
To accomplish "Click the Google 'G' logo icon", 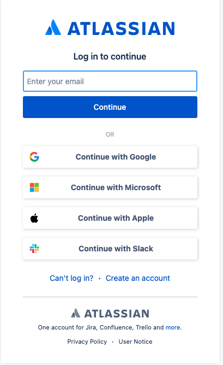I will point(34,157).
